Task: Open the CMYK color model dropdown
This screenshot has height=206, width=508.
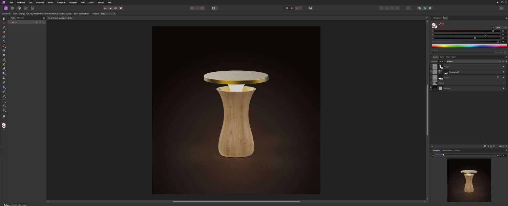Action: pos(501,27)
